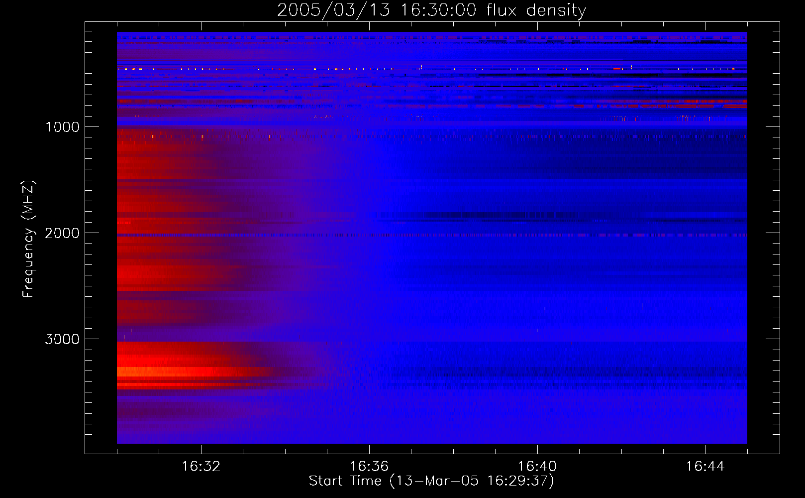Click the 'Frequency (MHZ)' axis title
805x498 pixels.
29,239
